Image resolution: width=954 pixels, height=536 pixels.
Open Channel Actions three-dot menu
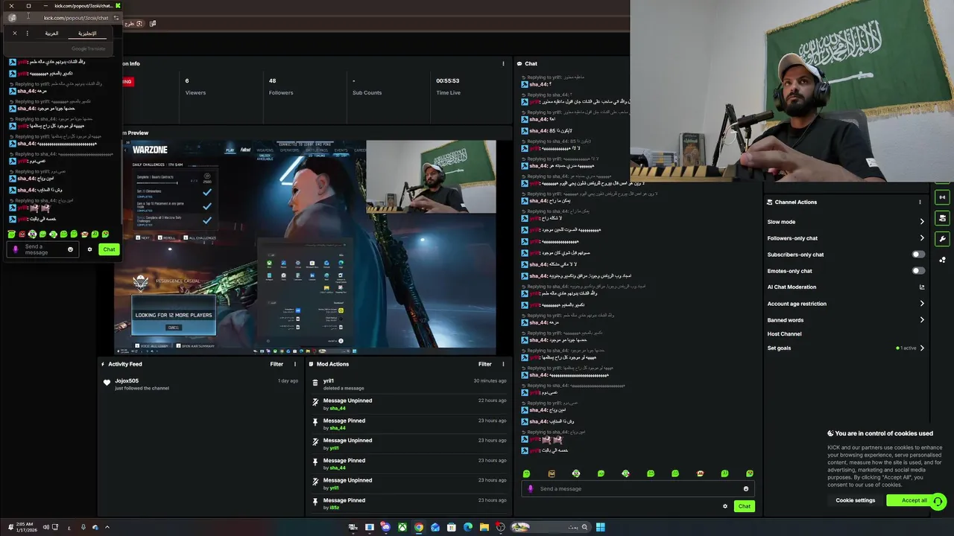pyautogui.click(x=920, y=202)
